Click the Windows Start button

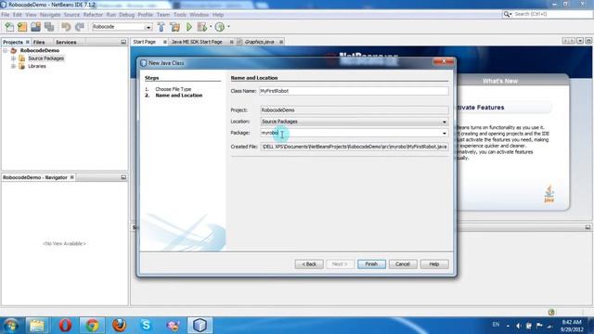11,326
